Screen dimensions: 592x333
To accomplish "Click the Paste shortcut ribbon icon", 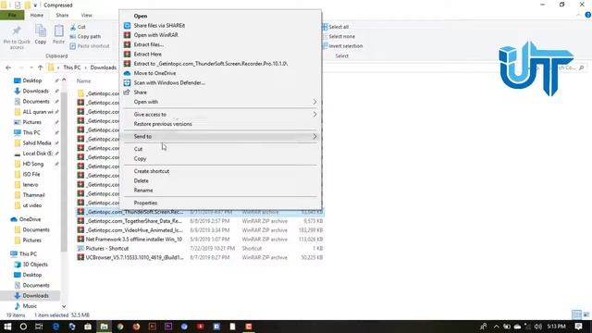I will pyautogui.click(x=73, y=46).
